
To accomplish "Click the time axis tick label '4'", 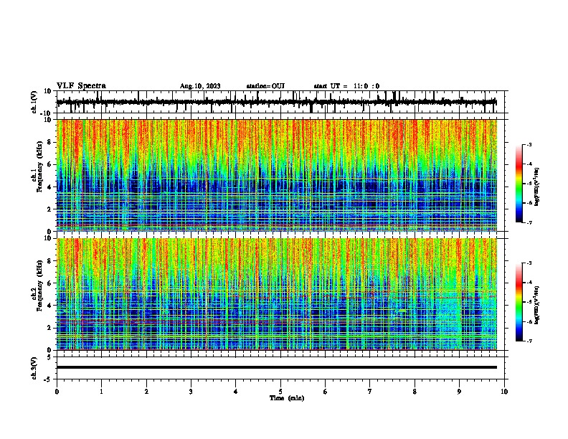I will point(236,391).
